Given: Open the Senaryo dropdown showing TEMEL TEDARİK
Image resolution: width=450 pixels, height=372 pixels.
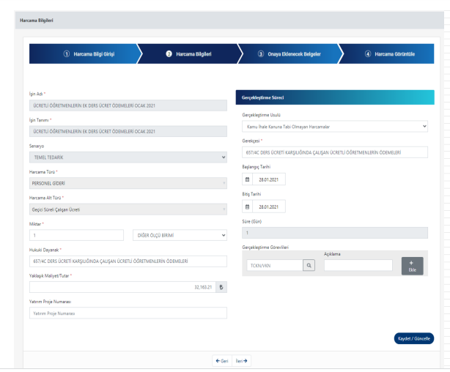Looking at the screenshot, I should click(x=128, y=157).
